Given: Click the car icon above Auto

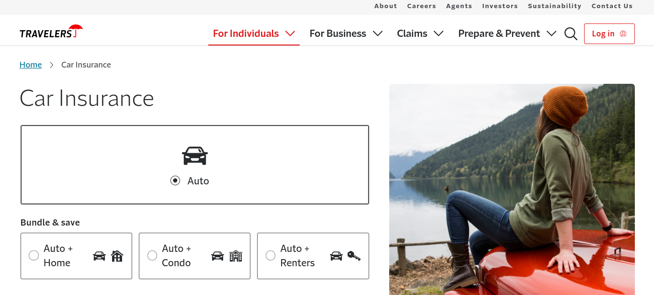Looking at the screenshot, I should [195, 156].
